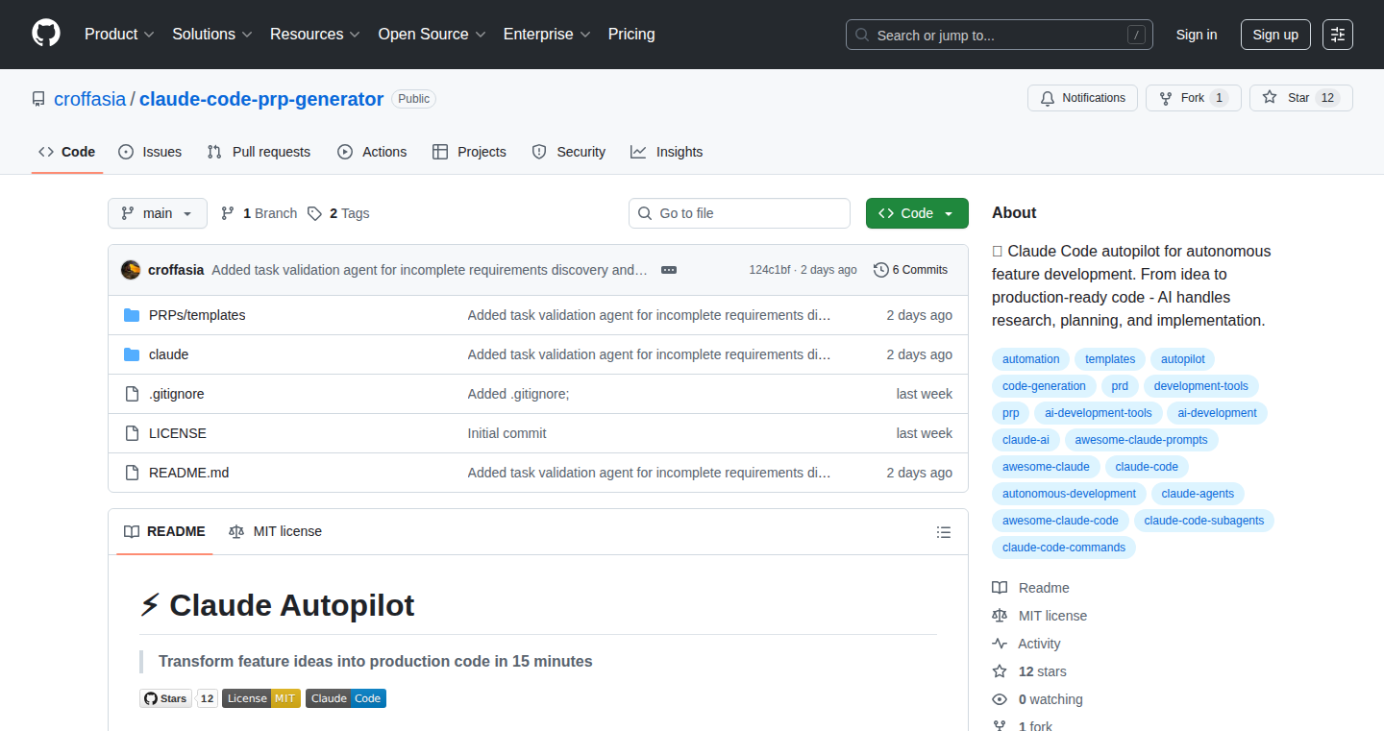Screen dimensions: 1384x731
Task: Open the awesome-claude-prompts topic tag
Action: (1142, 440)
